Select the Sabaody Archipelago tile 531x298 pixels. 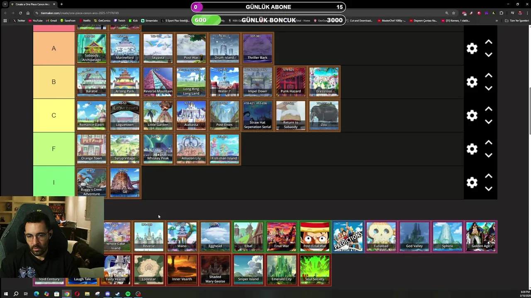tap(91, 48)
